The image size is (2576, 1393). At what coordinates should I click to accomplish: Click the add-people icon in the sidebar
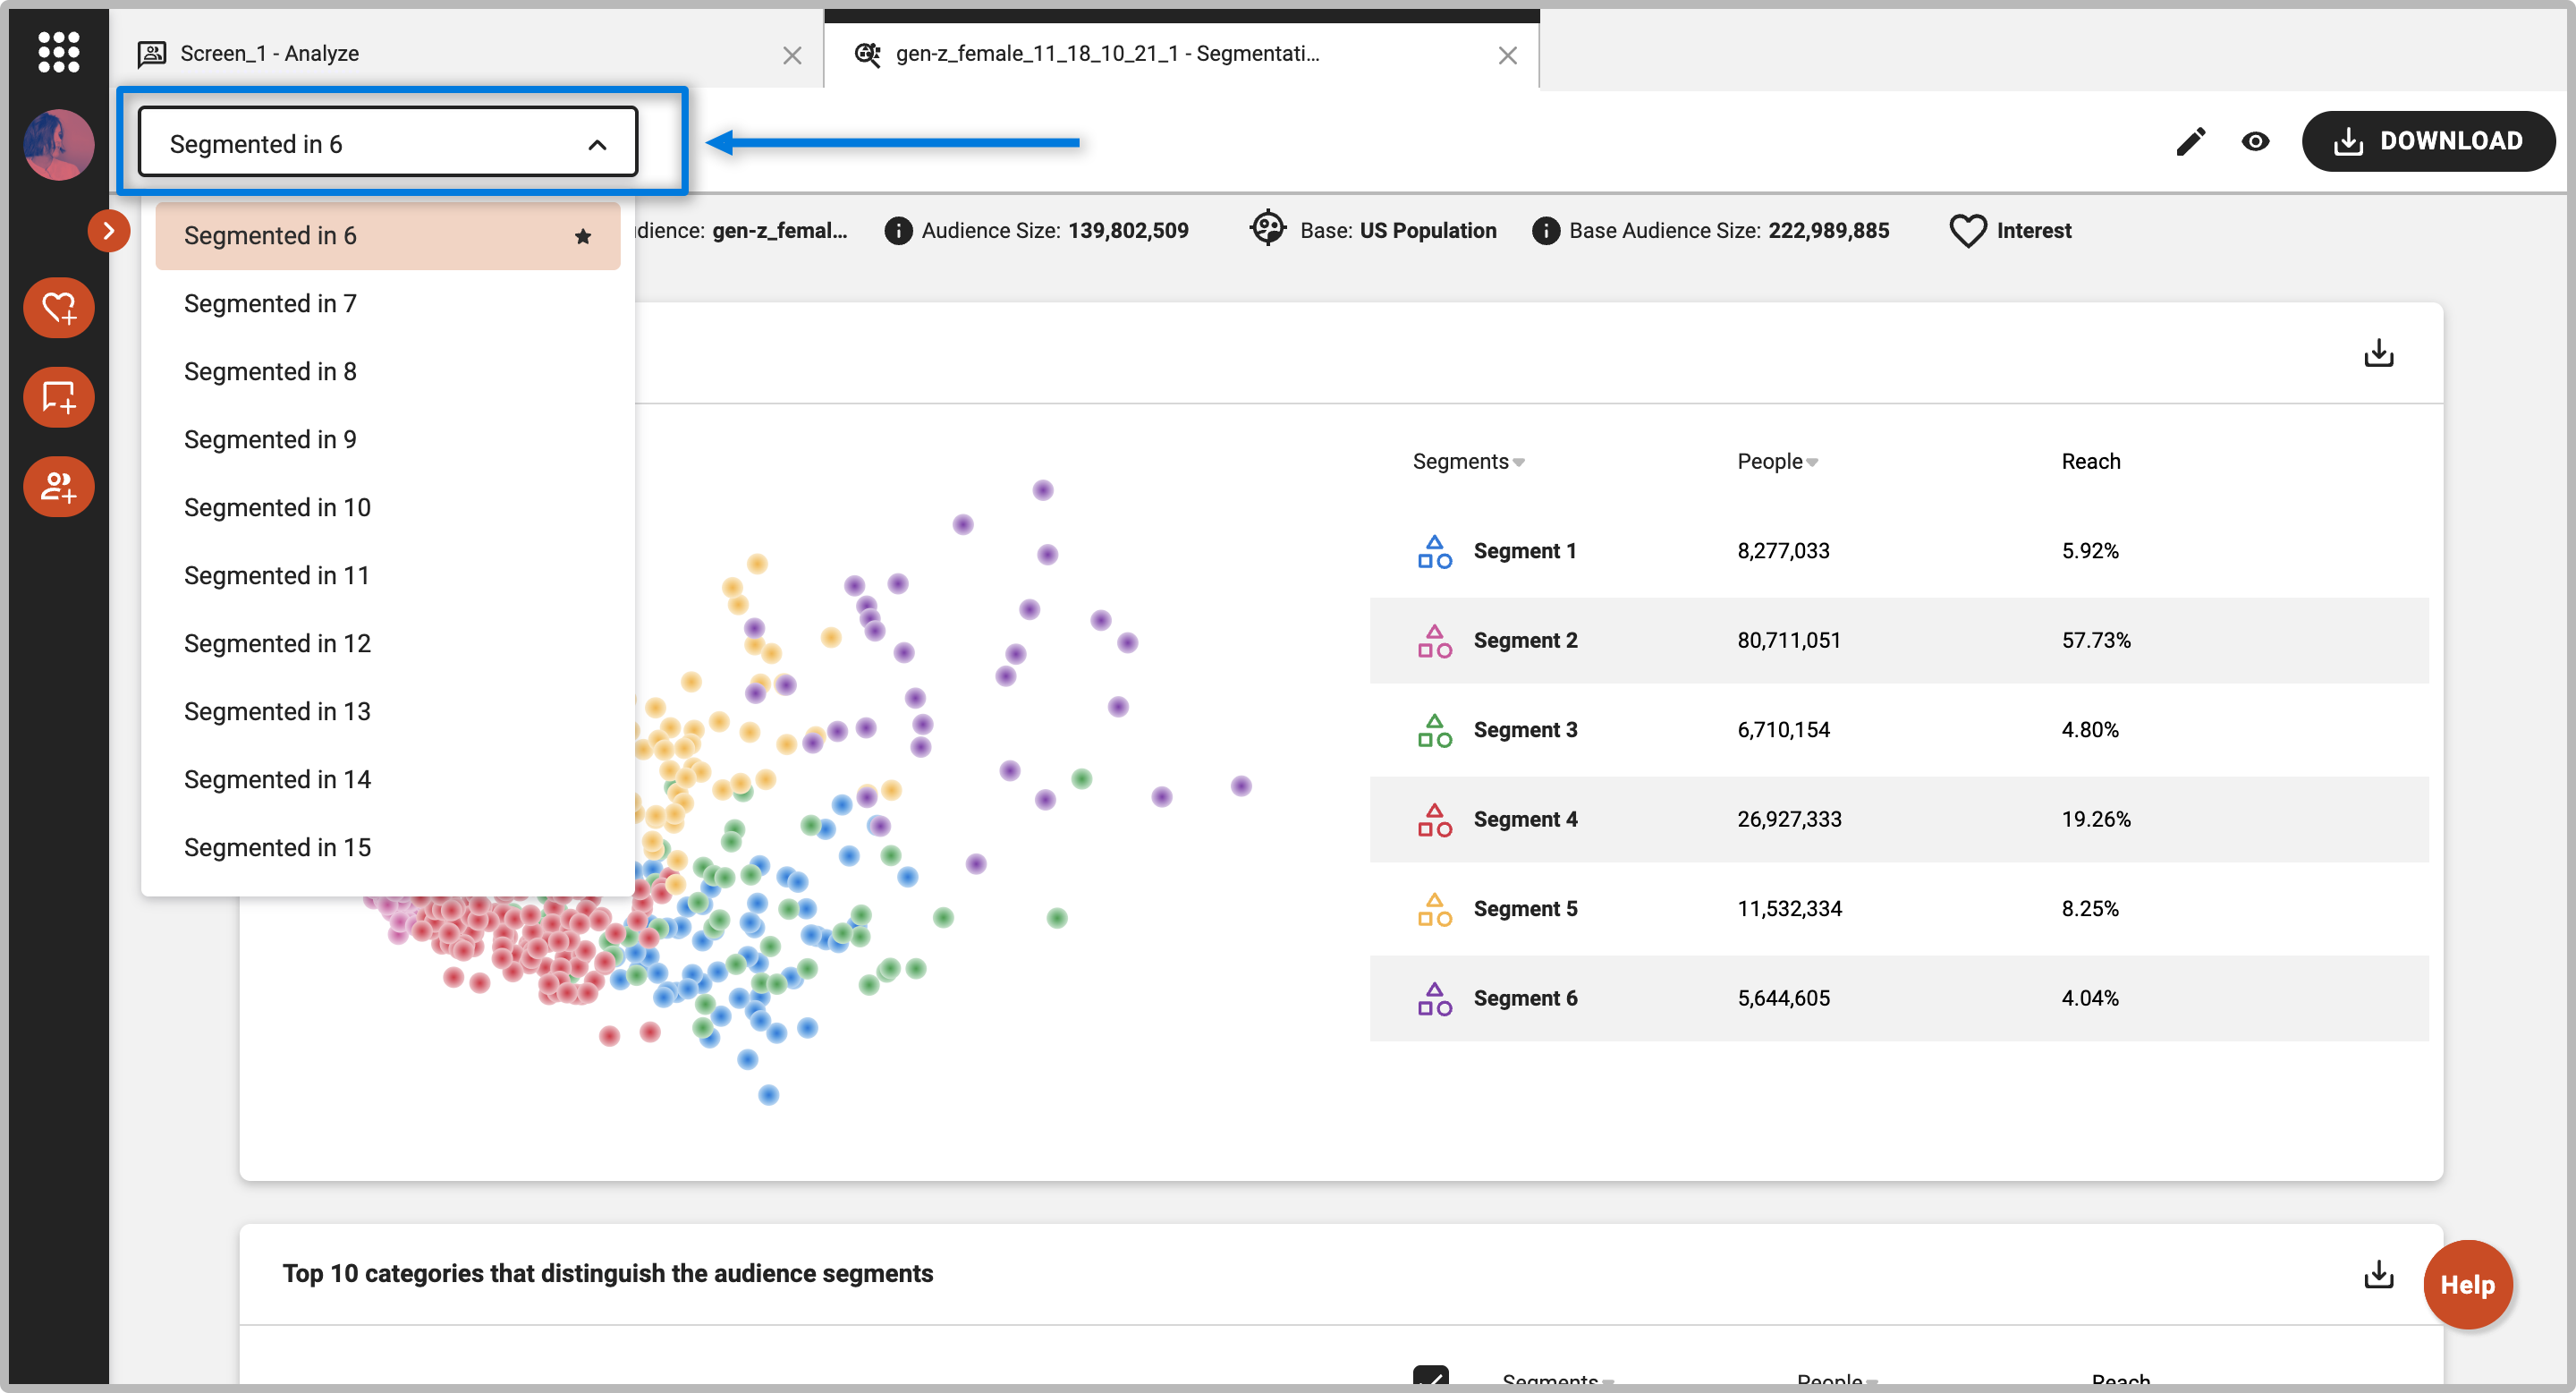pyautogui.click(x=58, y=487)
